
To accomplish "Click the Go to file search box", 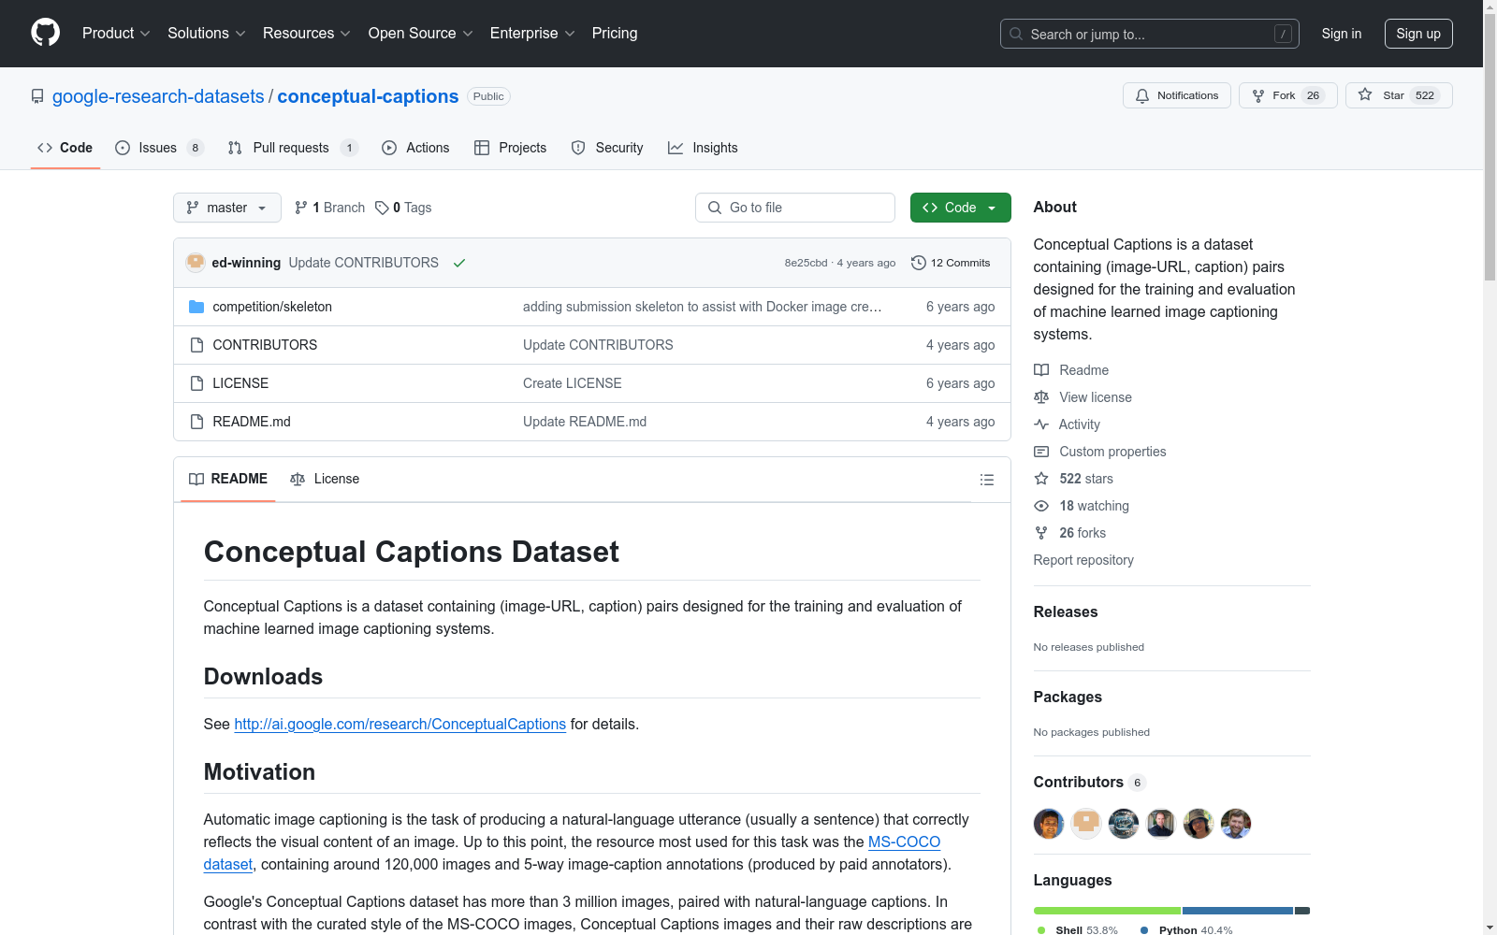I will pos(795,208).
